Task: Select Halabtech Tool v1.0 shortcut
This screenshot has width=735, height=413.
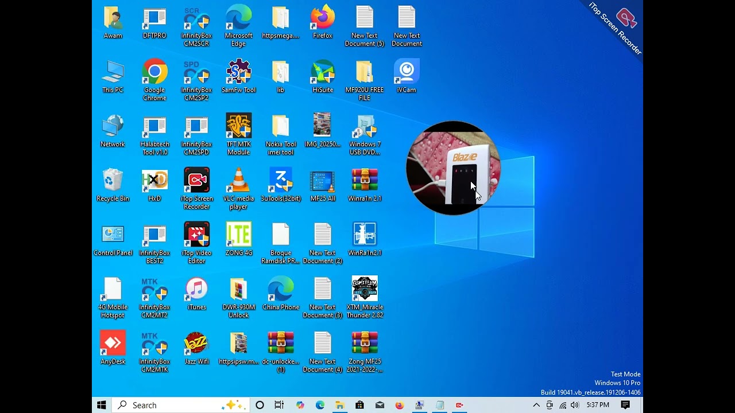Action: coord(154,135)
